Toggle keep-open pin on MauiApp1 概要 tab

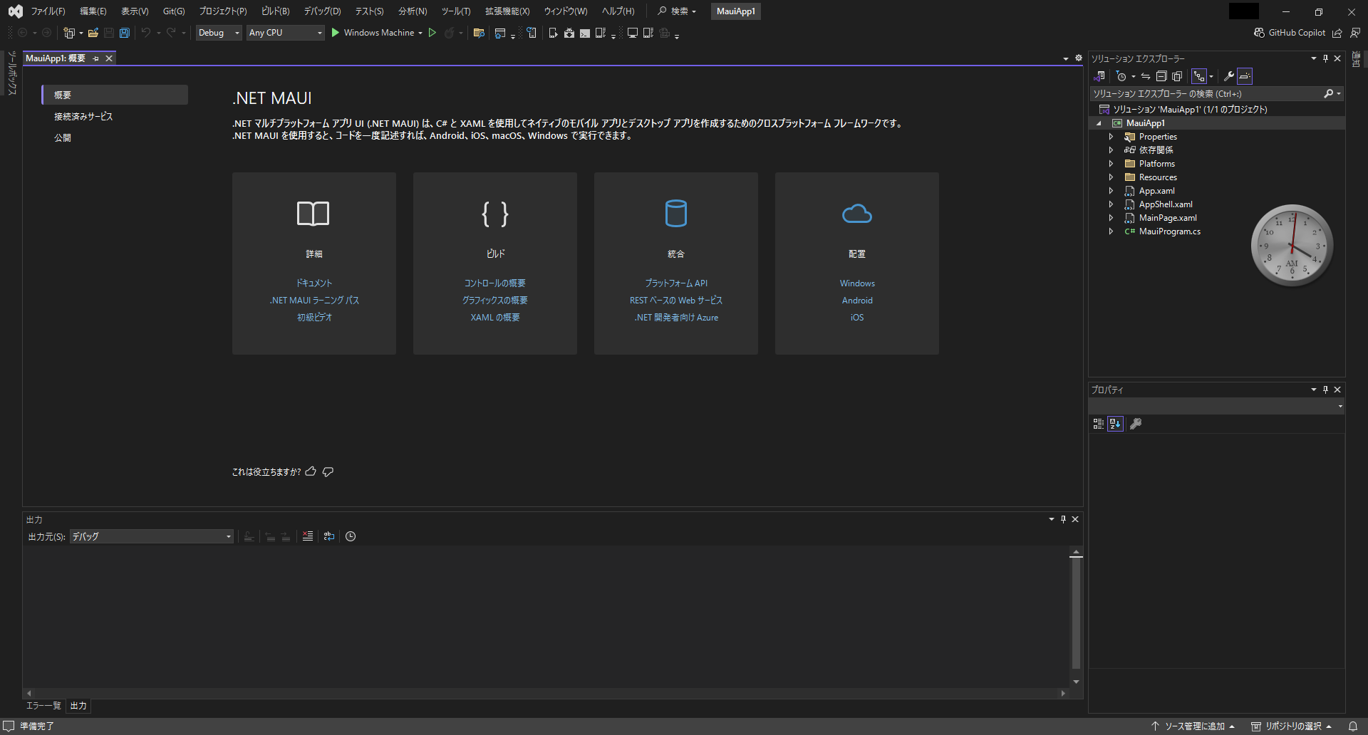(95, 58)
